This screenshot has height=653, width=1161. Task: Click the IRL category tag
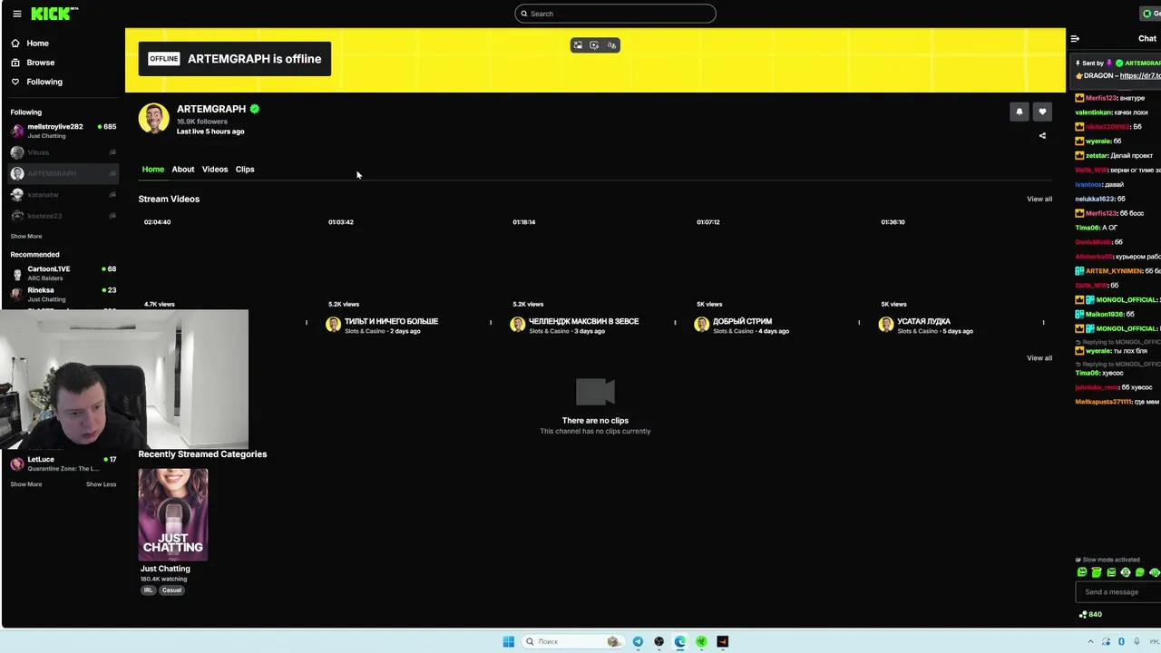click(x=149, y=590)
